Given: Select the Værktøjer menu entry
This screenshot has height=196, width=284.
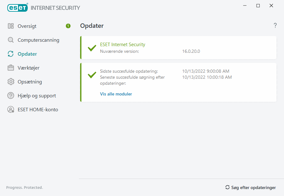Looking at the screenshot, I should [28, 68].
